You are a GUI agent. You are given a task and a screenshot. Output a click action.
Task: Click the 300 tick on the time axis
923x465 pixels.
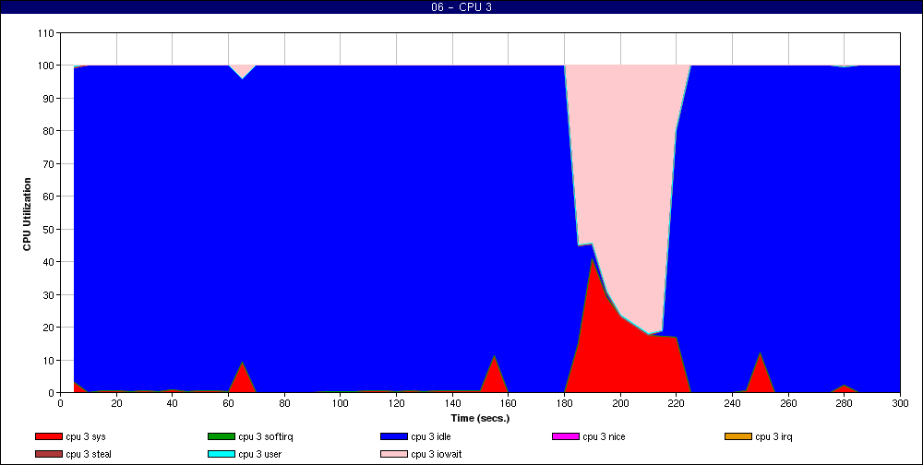click(900, 403)
